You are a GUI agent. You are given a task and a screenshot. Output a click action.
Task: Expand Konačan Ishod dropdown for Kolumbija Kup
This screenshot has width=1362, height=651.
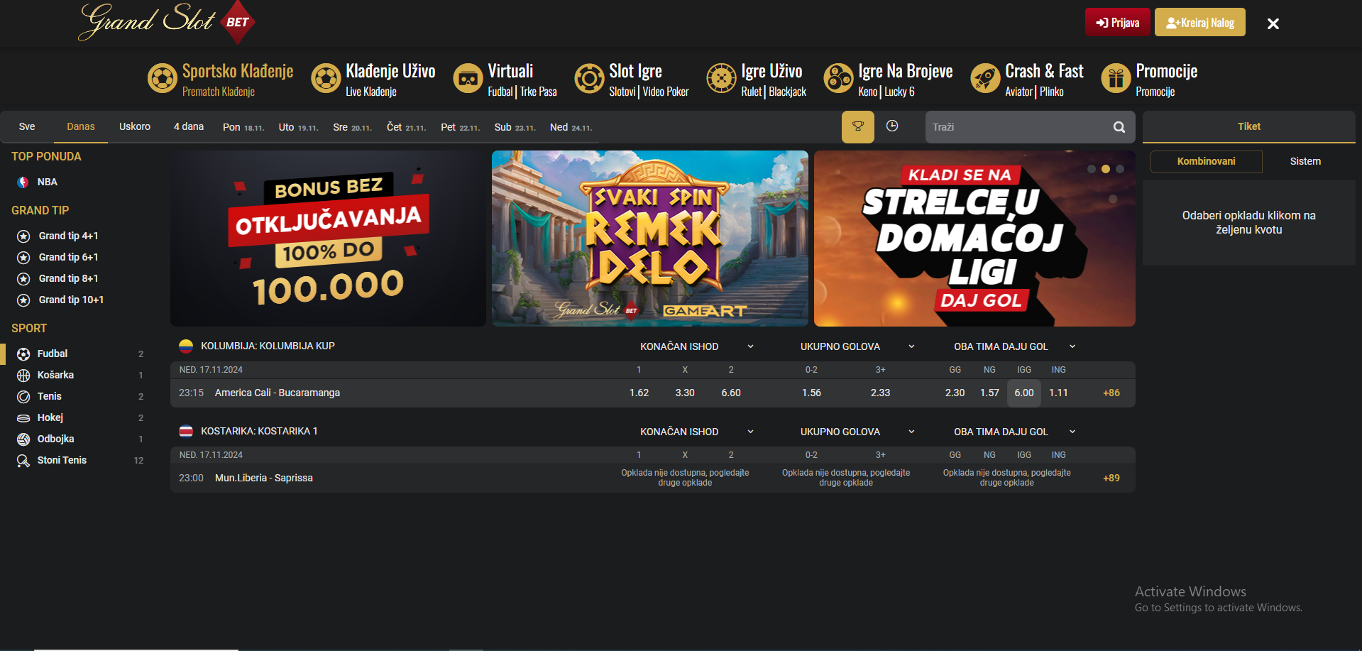tap(750, 346)
